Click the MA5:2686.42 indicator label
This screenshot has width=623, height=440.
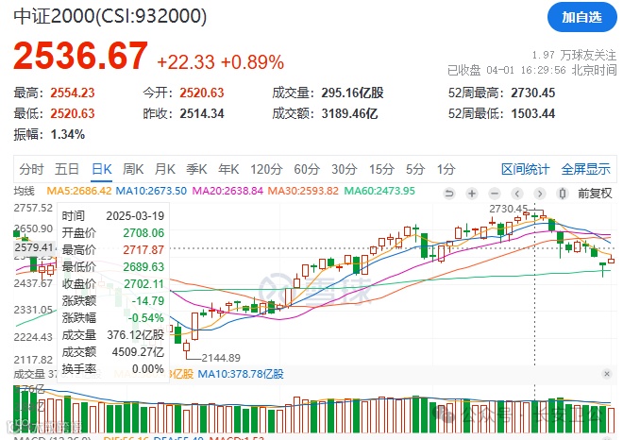79,191
